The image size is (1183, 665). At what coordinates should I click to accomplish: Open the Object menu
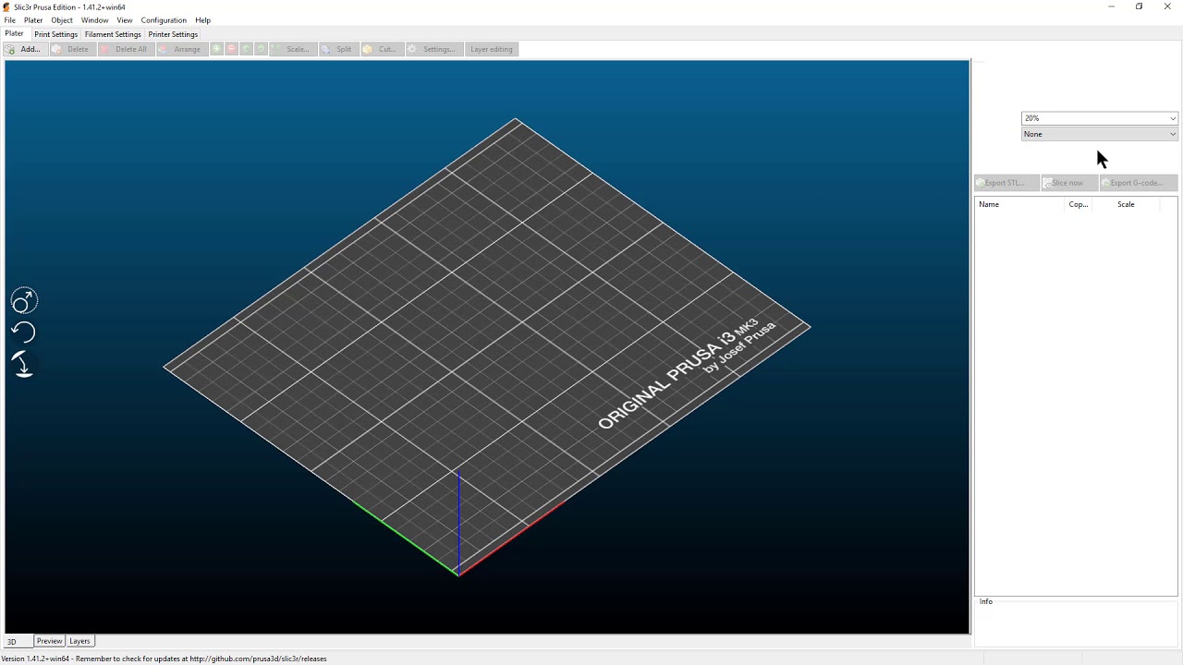62,20
